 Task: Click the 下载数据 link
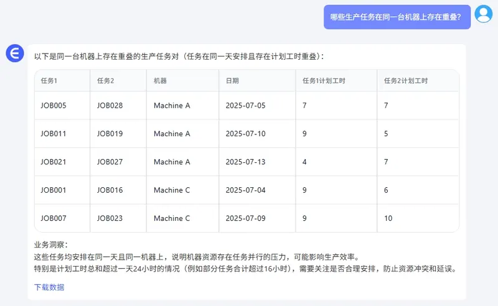tap(49, 287)
